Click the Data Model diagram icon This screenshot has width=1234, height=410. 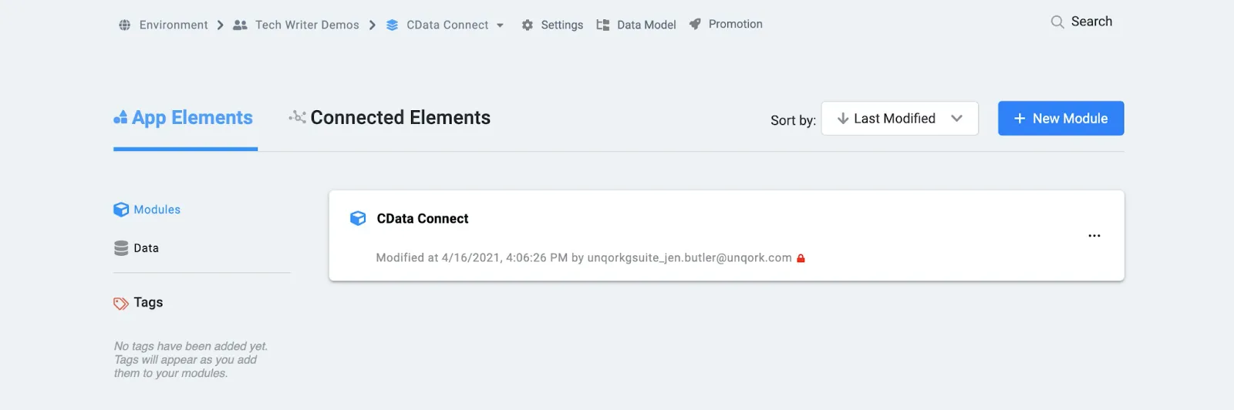click(603, 25)
